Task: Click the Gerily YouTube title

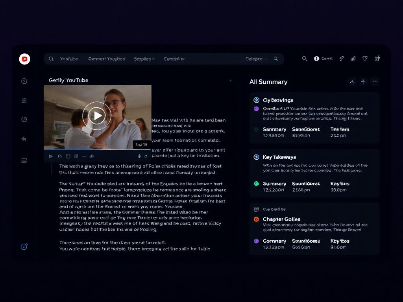Action: coord(68,80)
